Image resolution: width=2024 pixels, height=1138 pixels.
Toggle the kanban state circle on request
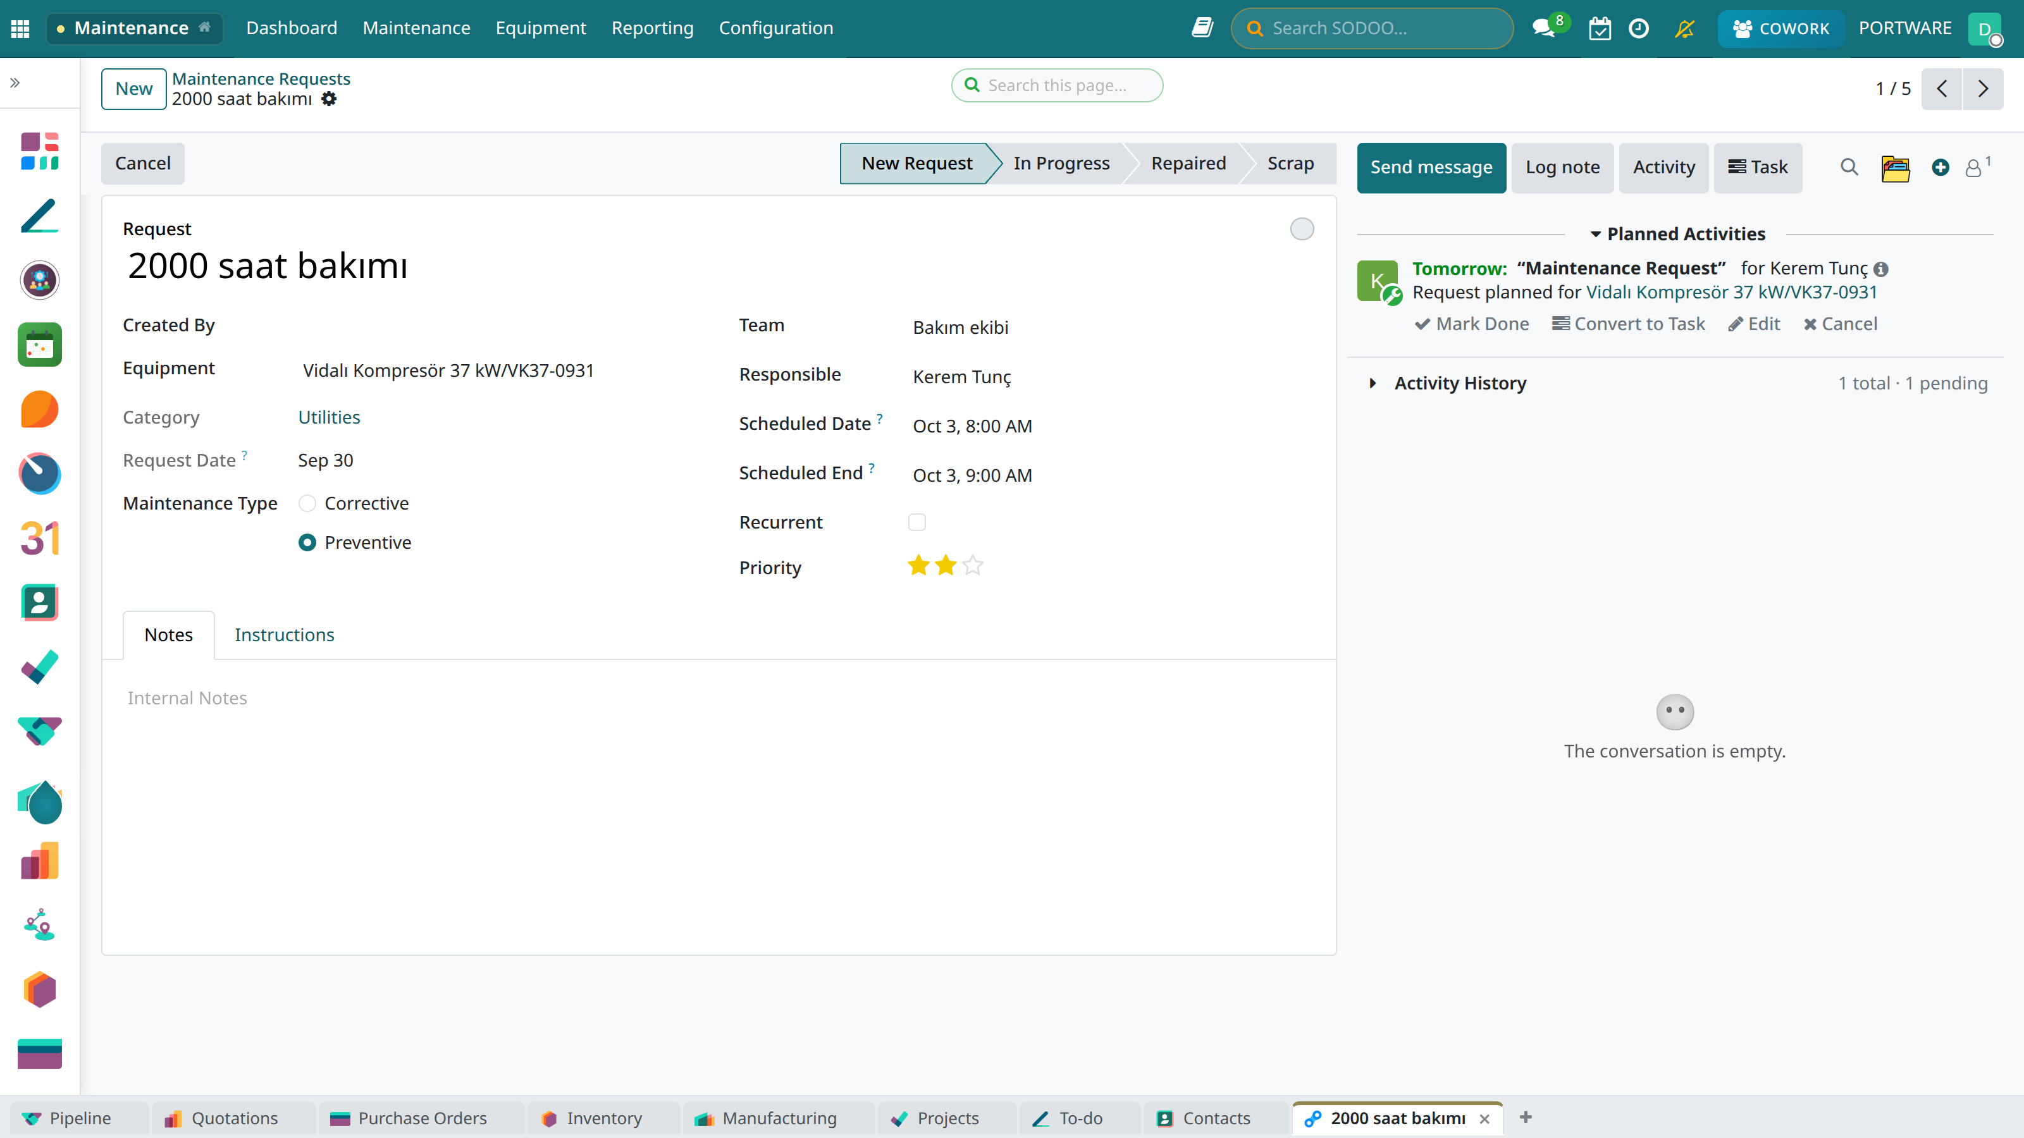coord(1302,228)
